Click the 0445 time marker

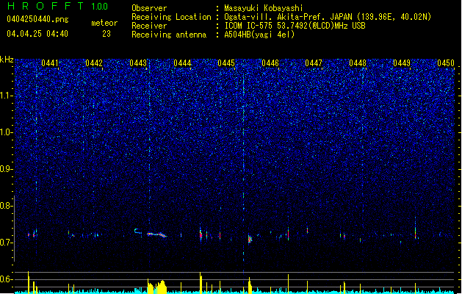(x=226, y=63)
